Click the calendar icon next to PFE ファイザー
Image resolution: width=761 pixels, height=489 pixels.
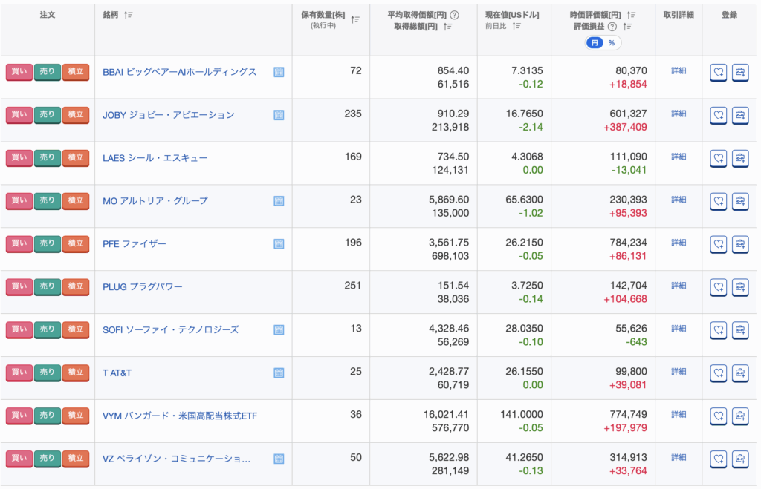click(x=279, y=244)
